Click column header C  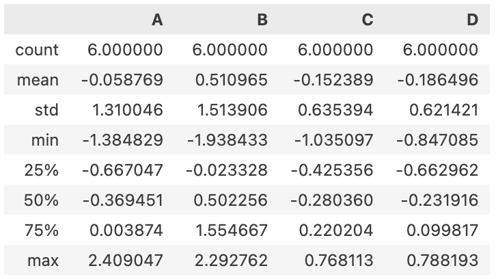click(x=368, y=20)
